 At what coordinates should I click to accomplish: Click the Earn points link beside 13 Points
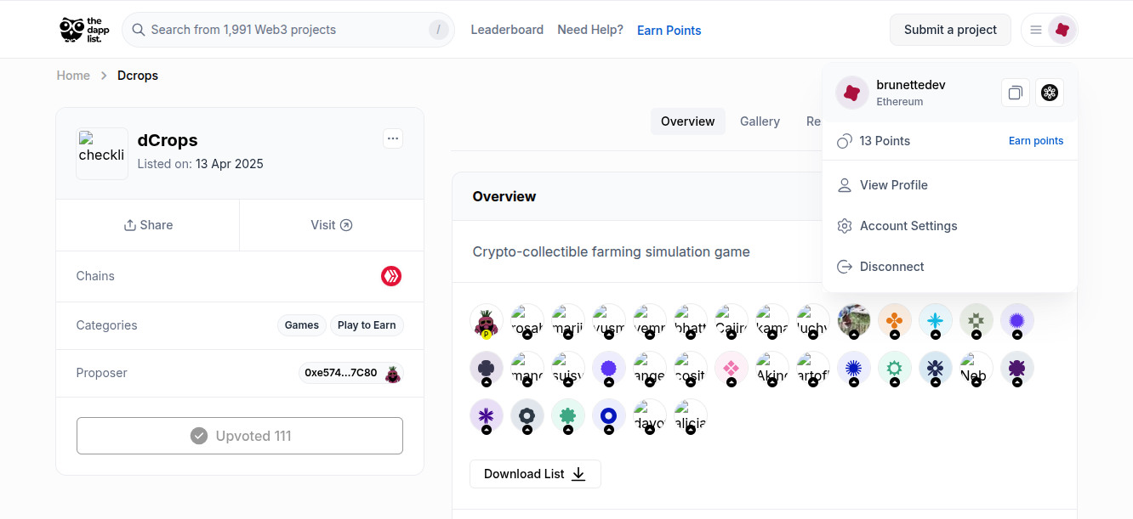click(x=1036, y=141)
